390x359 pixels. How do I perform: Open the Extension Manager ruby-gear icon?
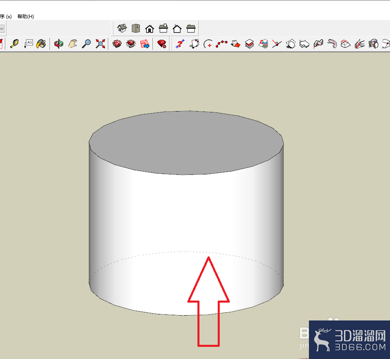tap(162, 44)
